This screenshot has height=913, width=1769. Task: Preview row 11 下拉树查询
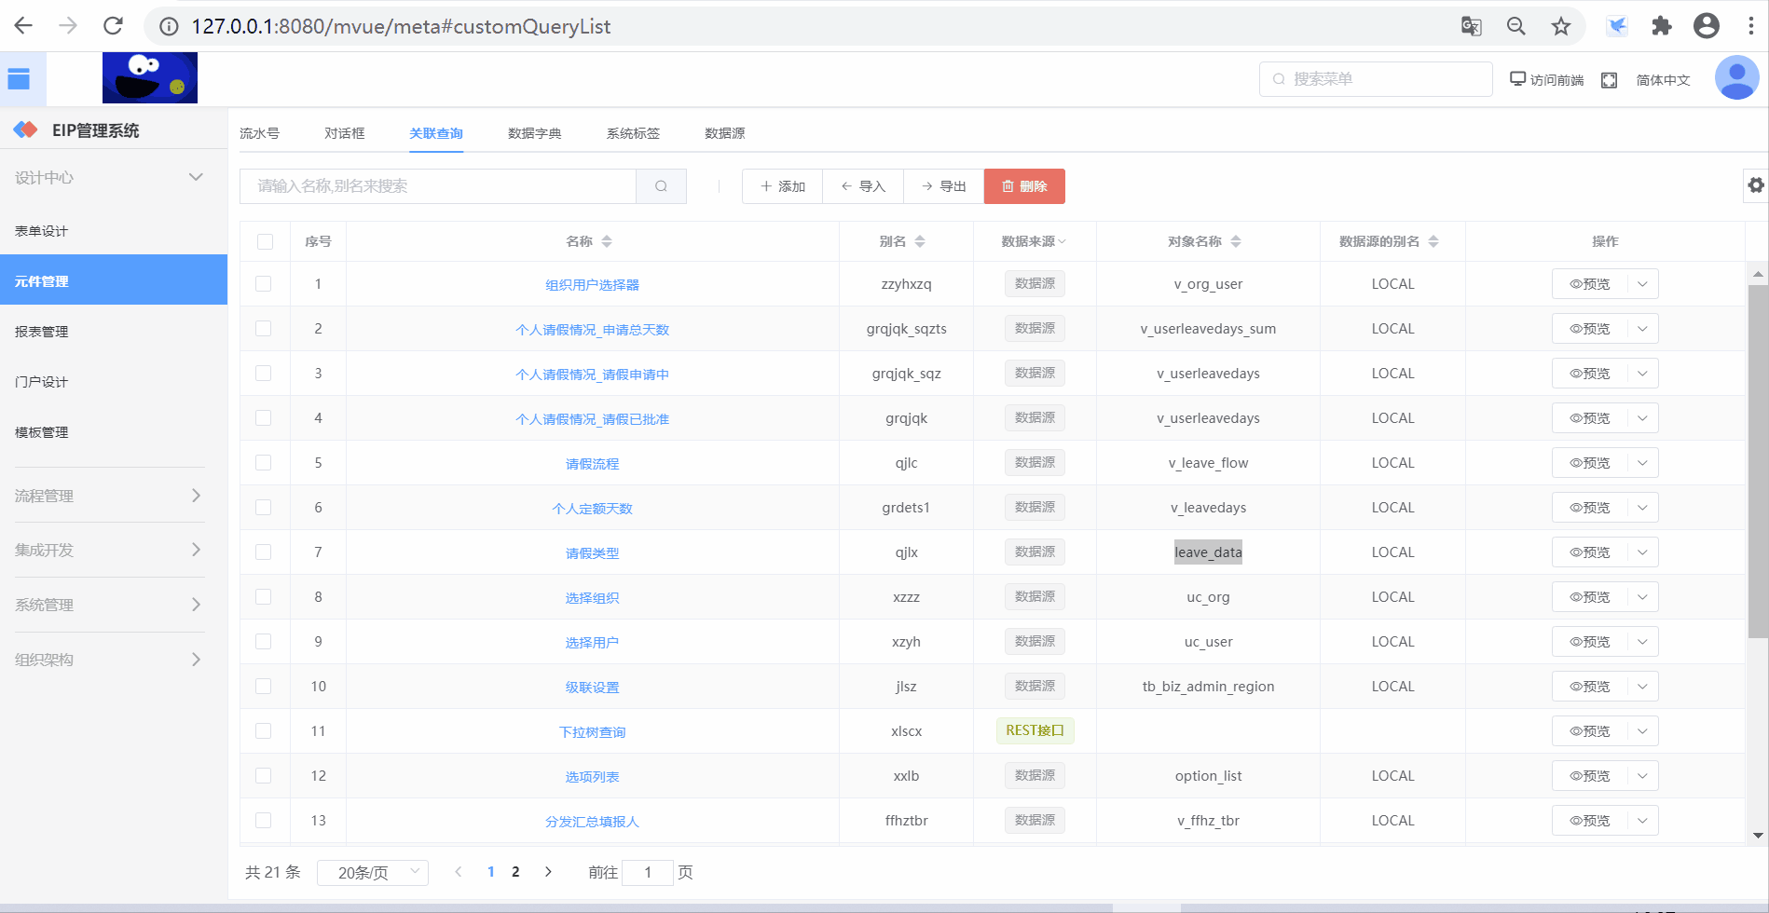click(1590, 731)
